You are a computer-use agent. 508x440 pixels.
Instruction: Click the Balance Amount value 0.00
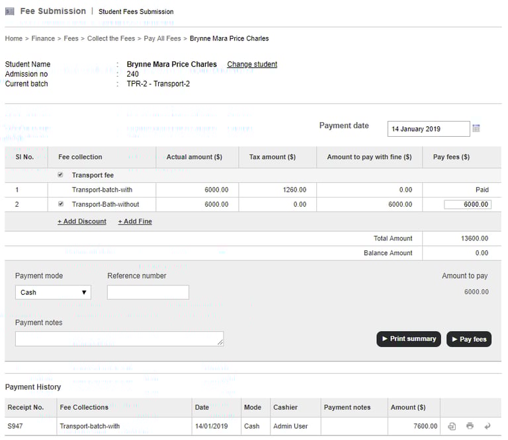pyautogui.click(x=482, y=253)
